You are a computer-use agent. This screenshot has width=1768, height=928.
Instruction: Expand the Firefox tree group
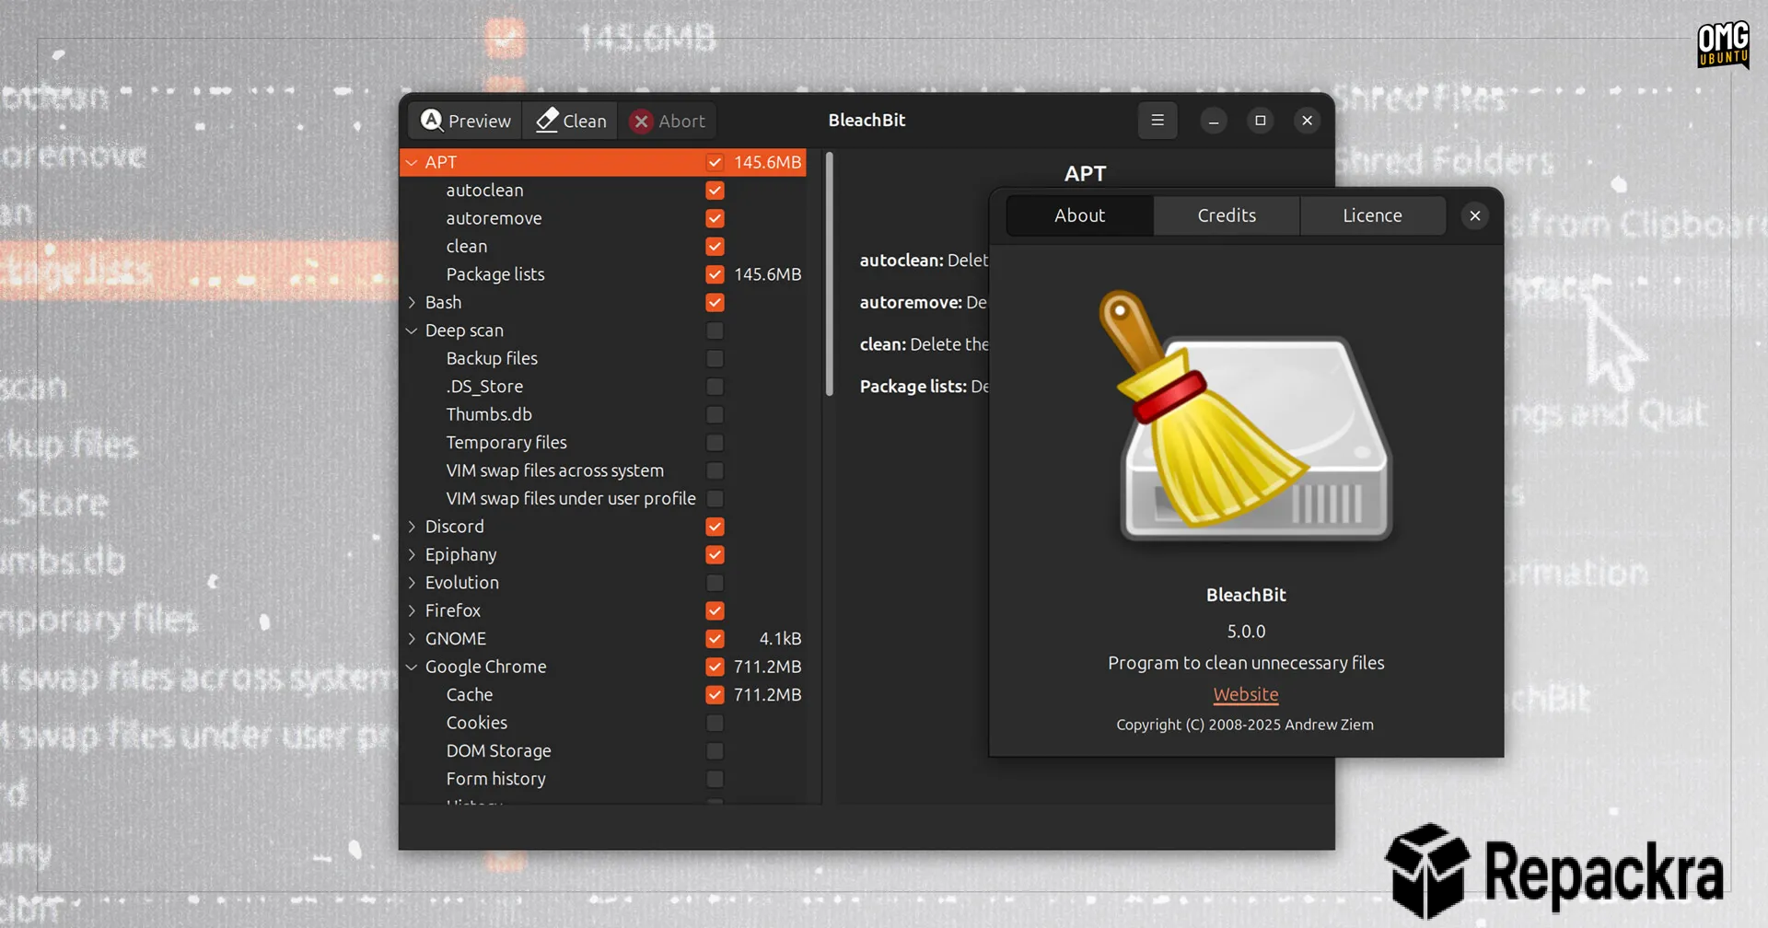412,610
